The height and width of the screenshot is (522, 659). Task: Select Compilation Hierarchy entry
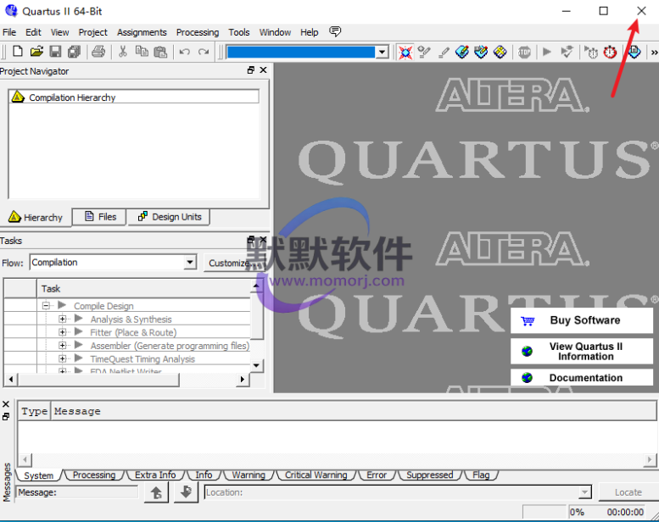click(134, 97)
